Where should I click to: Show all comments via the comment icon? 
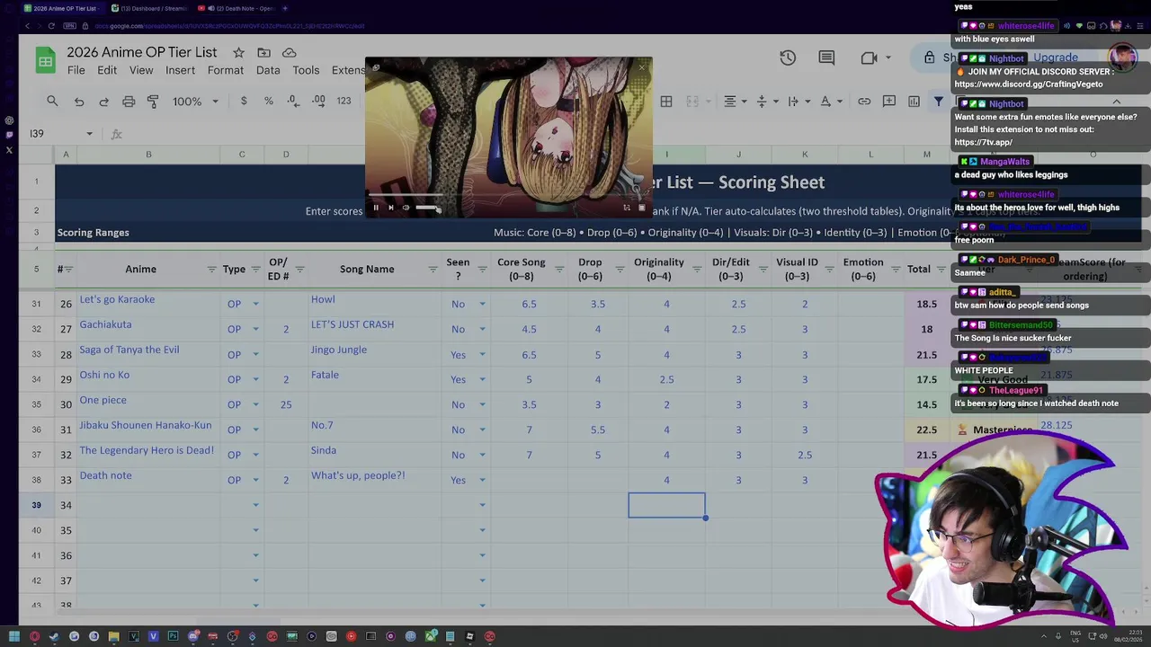pos(827,58)
